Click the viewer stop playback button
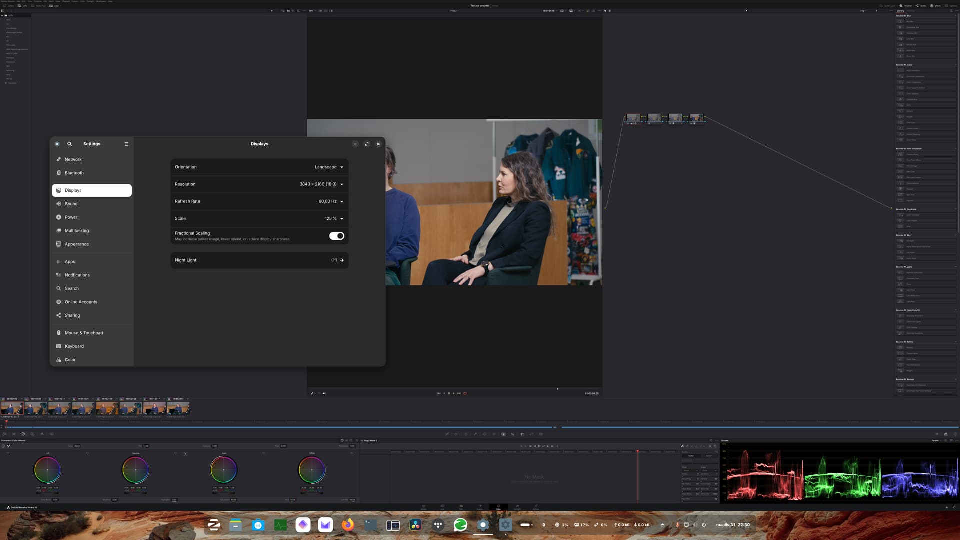Screen dimensions: 960x540 coord(449,393)
